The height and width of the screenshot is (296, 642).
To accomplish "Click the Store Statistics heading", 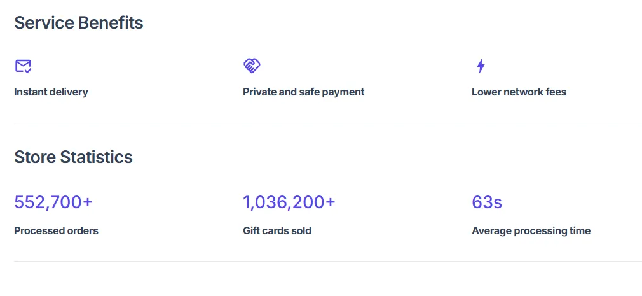I will 73,157.
